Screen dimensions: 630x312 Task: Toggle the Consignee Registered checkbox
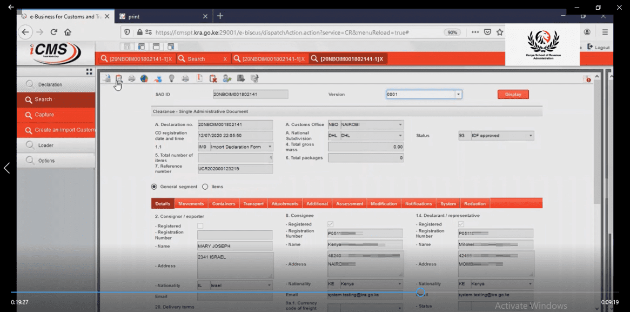coord(331,224)
